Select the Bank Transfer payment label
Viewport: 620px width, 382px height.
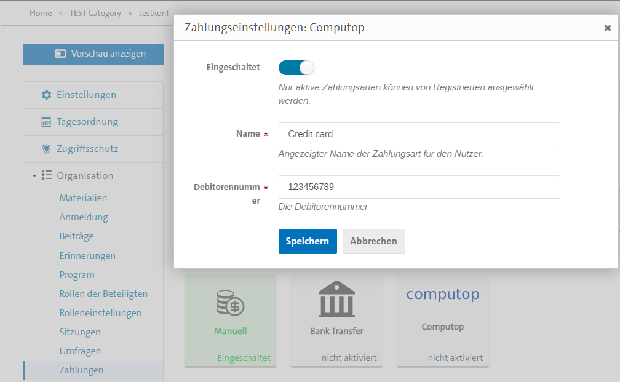pyautogui.click(x=336, y=331)
